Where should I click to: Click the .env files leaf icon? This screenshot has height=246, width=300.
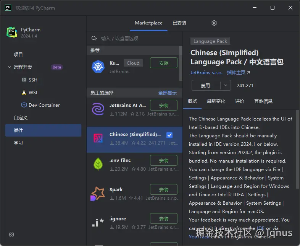98,164
